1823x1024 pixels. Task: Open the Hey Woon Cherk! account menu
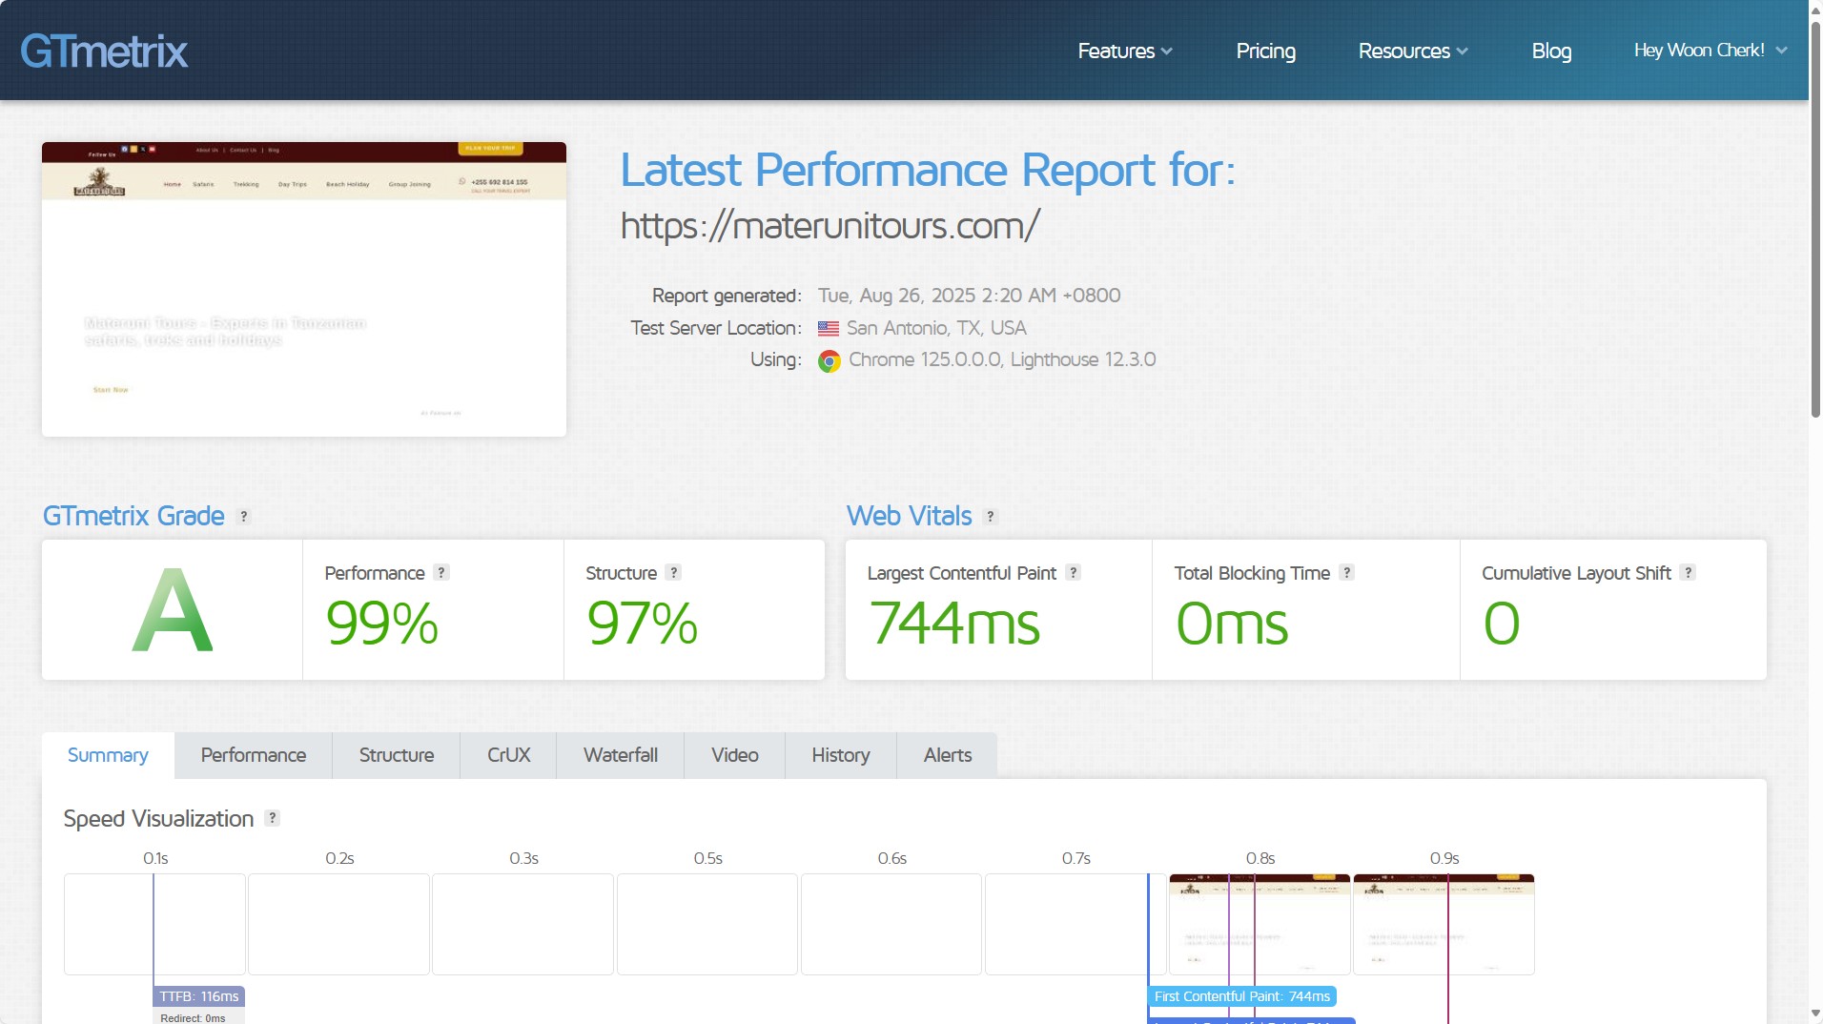point(1710,50)
